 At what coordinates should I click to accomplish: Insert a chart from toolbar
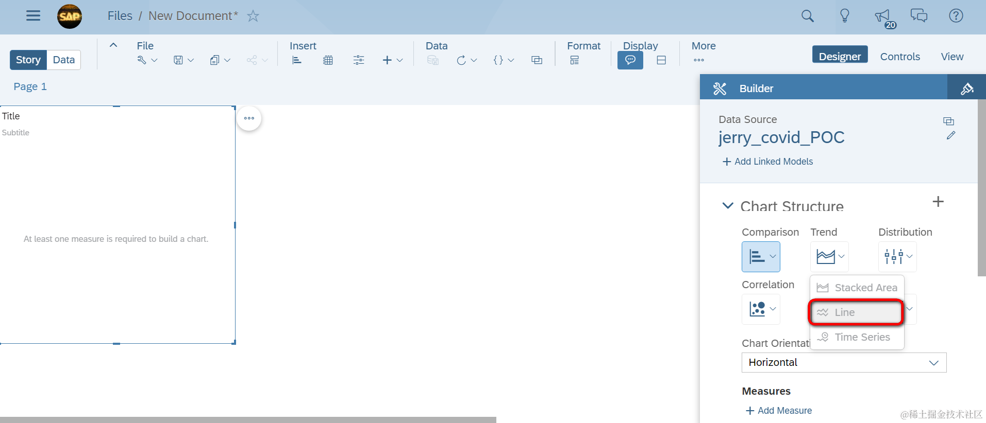tap(297, 60)
